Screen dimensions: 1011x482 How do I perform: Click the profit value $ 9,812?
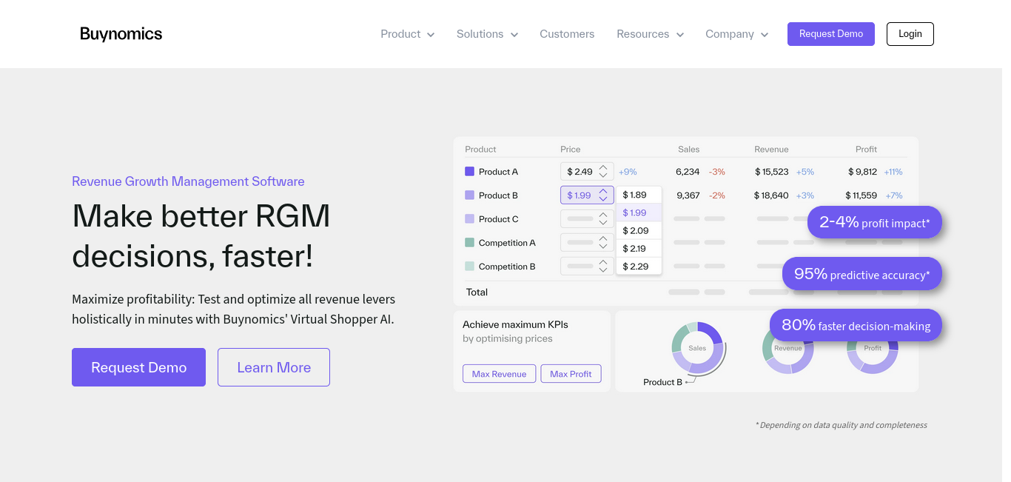click(x=862, y=172)
